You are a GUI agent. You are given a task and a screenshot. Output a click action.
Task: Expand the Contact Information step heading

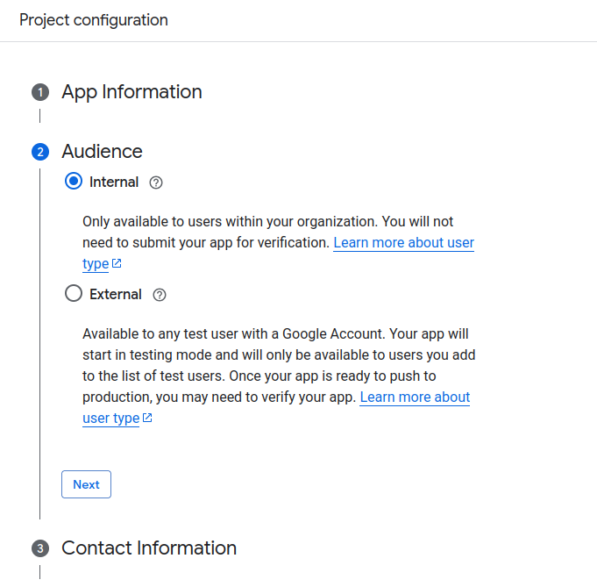click(149, 548)
